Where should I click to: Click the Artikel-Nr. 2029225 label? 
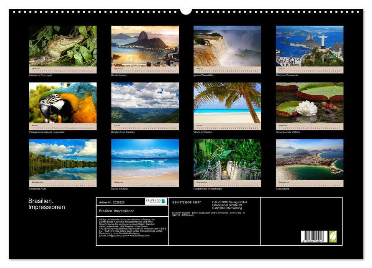(111, 202)
